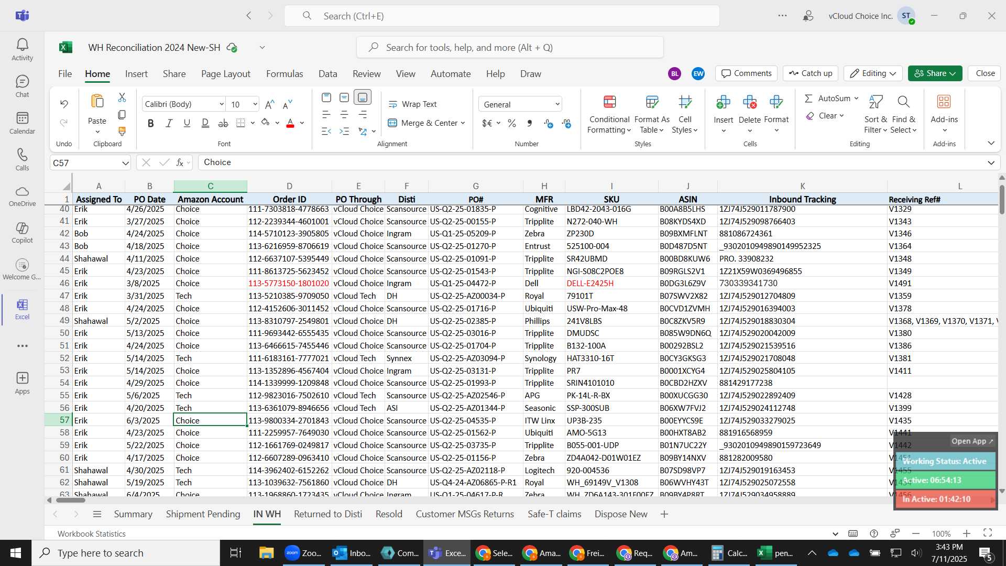
Task: Open Editing mode dropdown
Action: 873,73
